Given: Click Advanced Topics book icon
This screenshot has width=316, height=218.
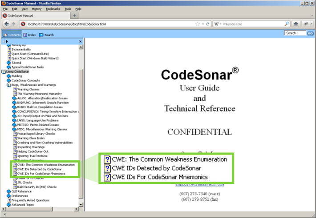Looking at the screenshot, I should [x=8, y=205].
